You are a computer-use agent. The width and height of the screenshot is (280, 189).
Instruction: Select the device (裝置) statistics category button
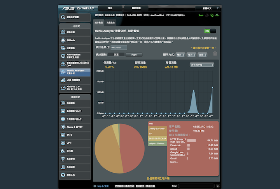tap(116, 55)
